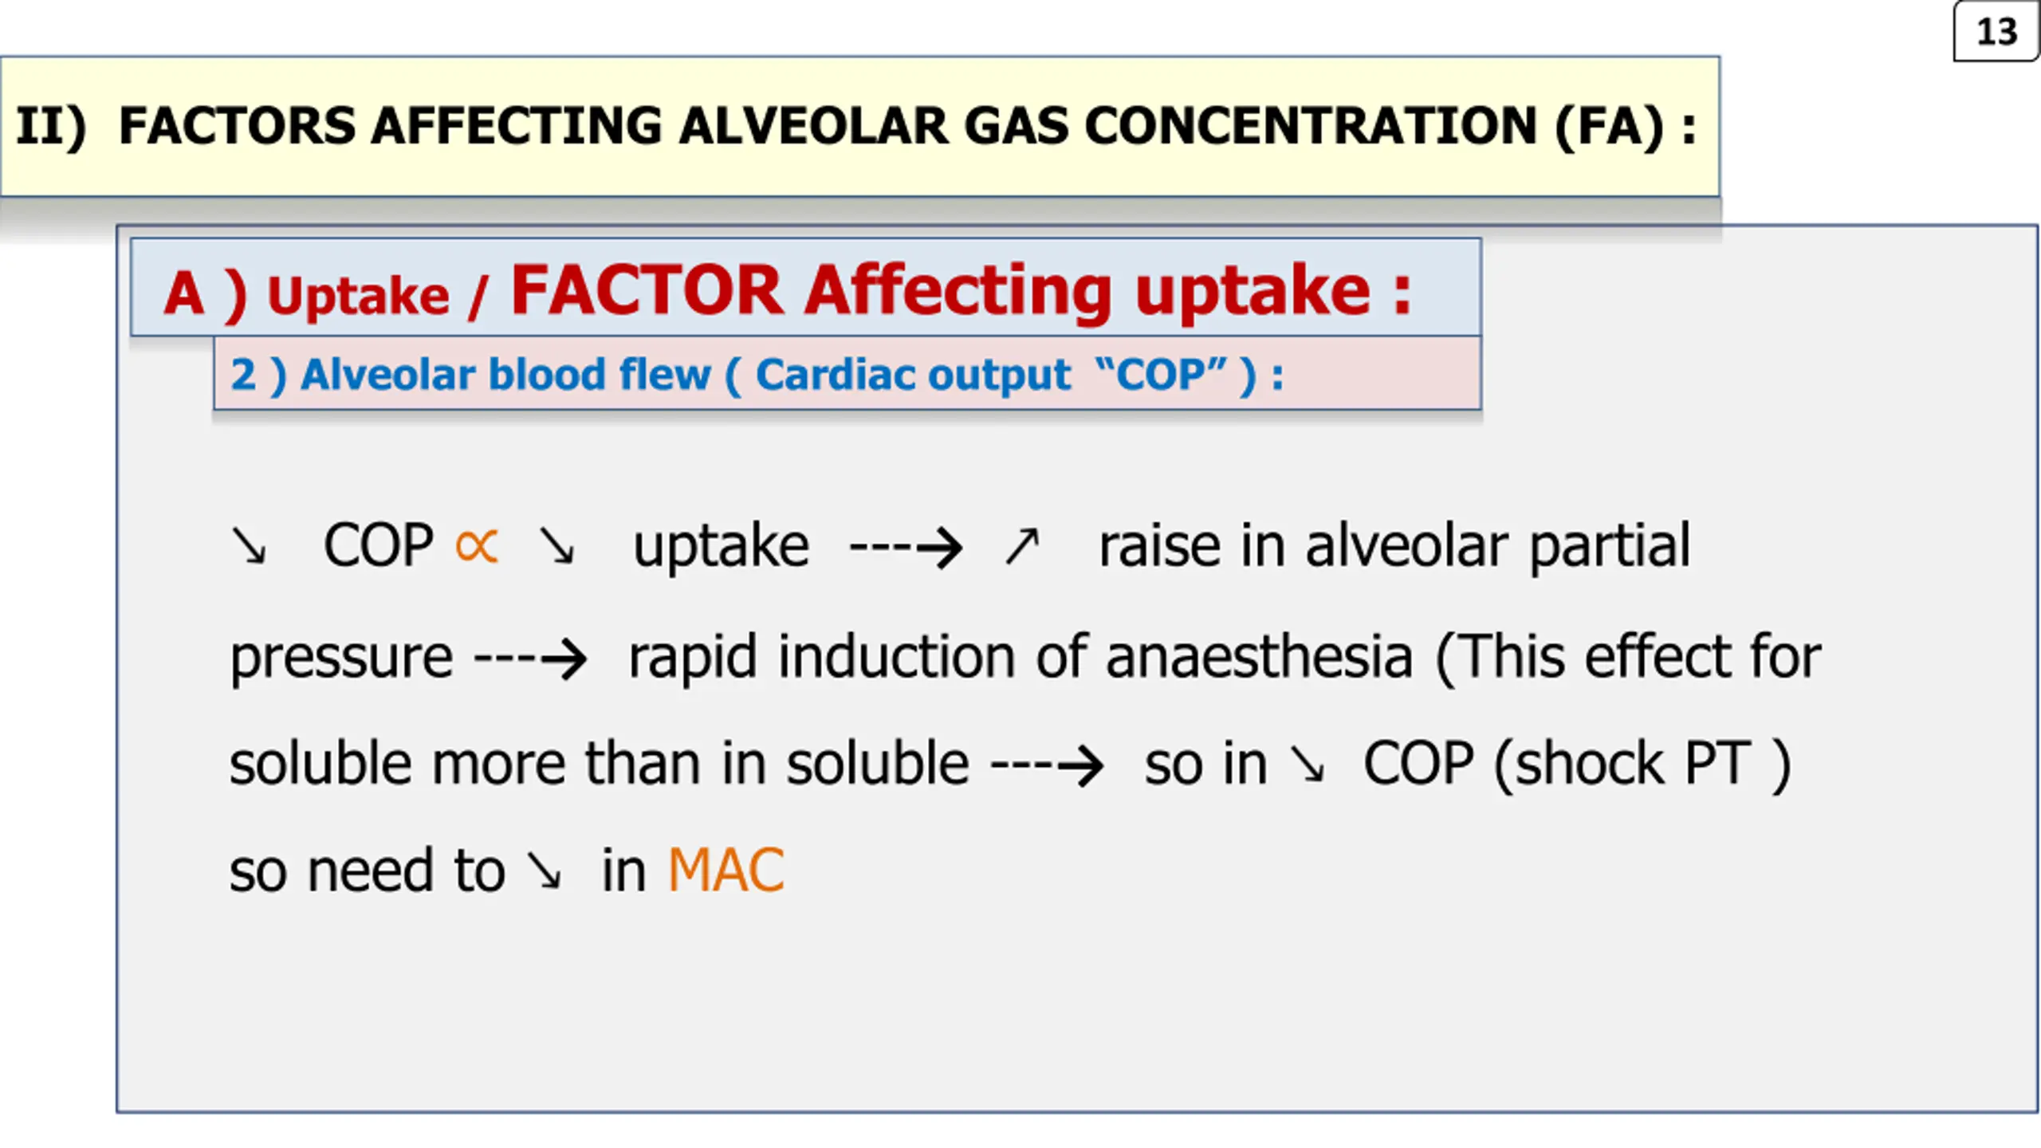Click the down-arrow before 'uptake'
Image resolution: width=2041 pixels, height=1148 pixels.
pyautogui.click(x=556, y=547)
